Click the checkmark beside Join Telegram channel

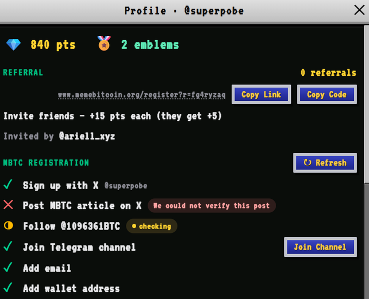click(8, 246)
